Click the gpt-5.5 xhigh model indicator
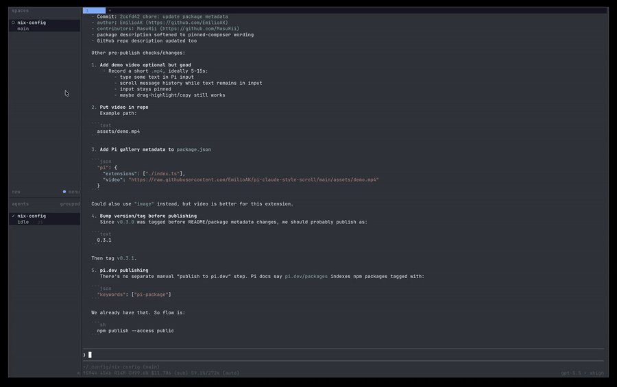This screenshot has height=387, width=617. click(582, 373)
